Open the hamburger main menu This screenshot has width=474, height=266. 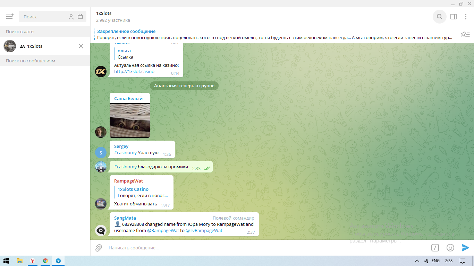coord(9,17)
